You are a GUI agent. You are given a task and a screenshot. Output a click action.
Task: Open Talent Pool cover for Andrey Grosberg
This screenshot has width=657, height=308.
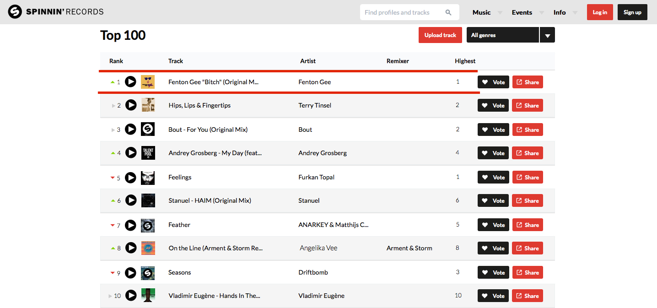click(148, 153)
